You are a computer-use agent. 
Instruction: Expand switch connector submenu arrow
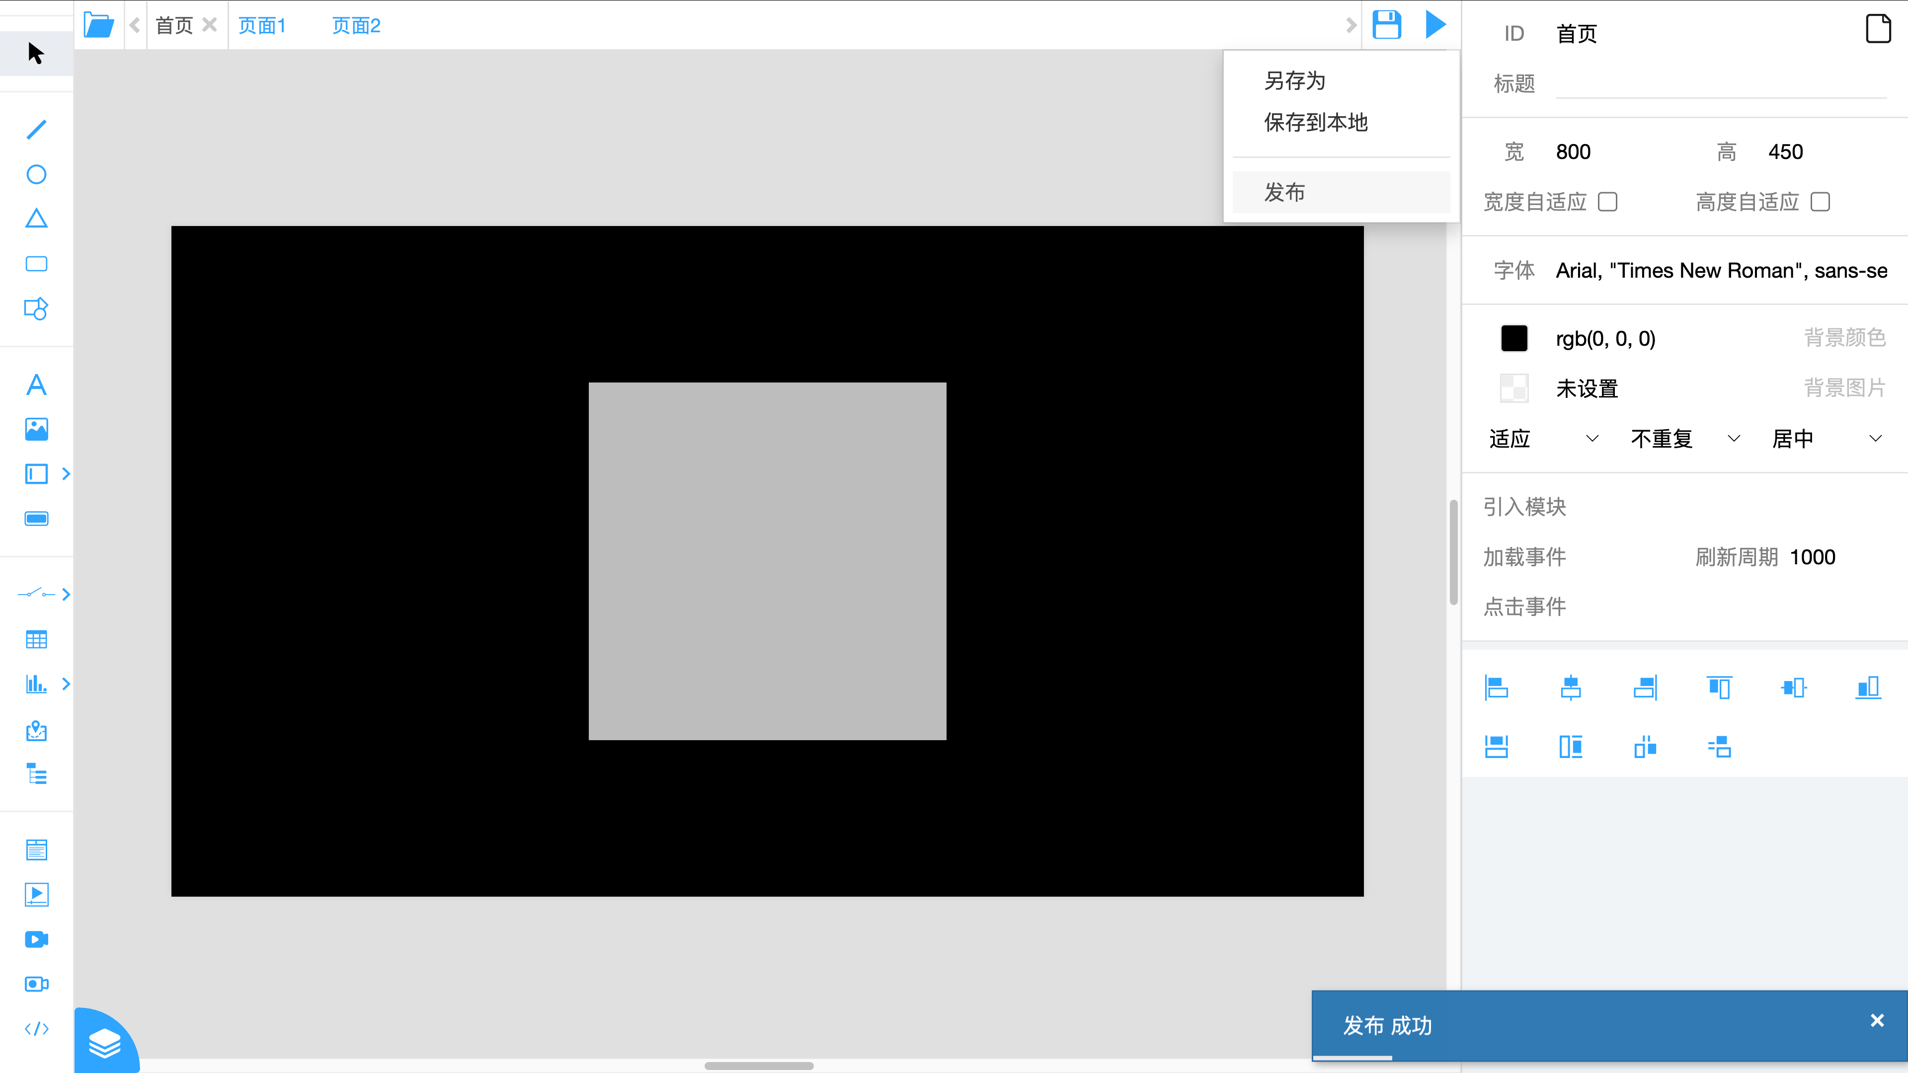click(x=66, y=594)
